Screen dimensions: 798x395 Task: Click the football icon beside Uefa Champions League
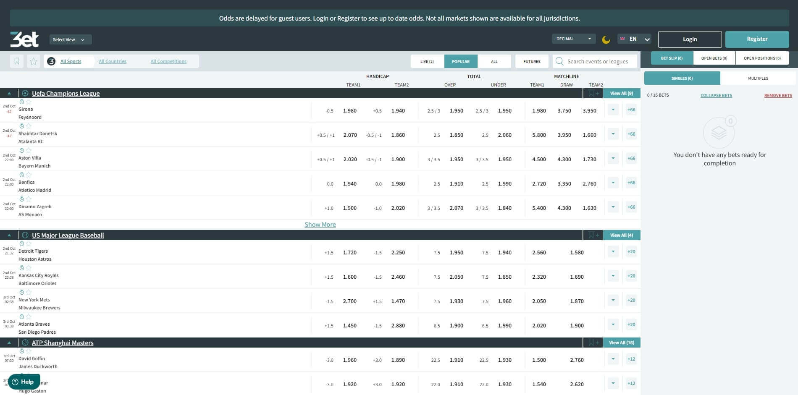point(25,93)
